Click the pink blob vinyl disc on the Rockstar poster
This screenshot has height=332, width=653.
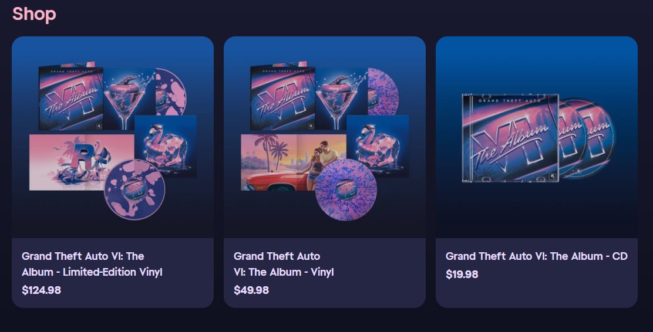(134, 189)
